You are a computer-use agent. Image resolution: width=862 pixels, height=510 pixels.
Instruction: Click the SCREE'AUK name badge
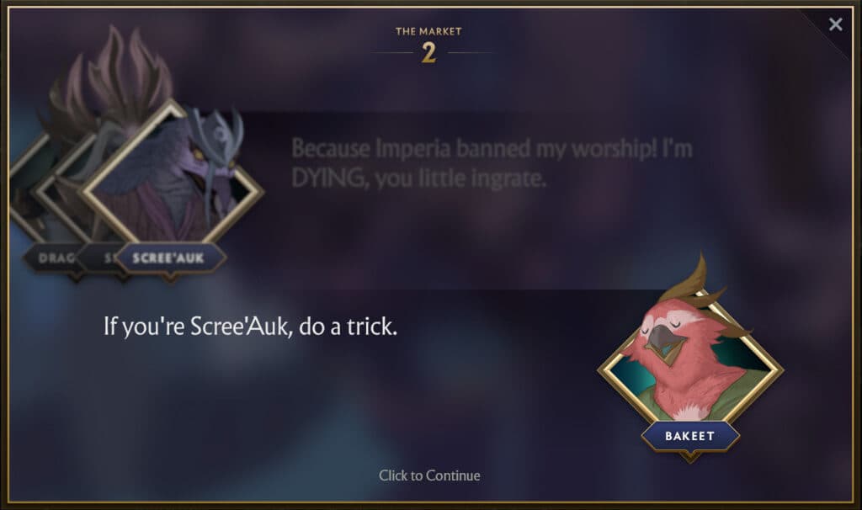click(168, 258)
